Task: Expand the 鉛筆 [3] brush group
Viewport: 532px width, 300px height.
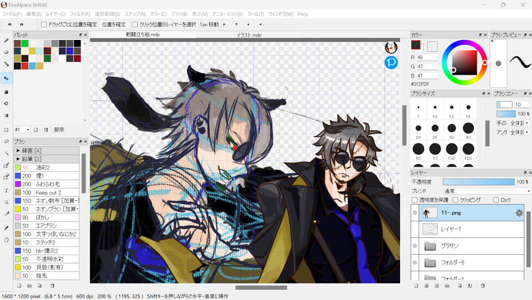Action: [x=18, y=159]
